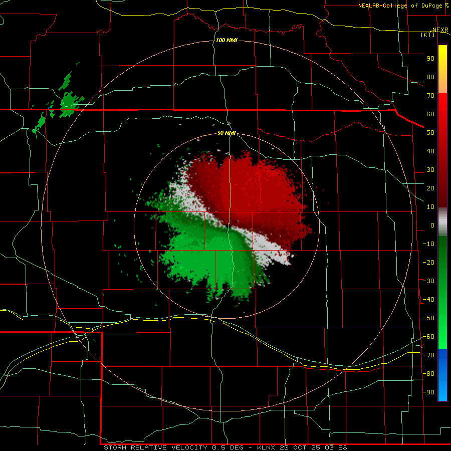The image size is (451, 451).
Task: Click the 03:58 timestamp
Action: (336, 447)
